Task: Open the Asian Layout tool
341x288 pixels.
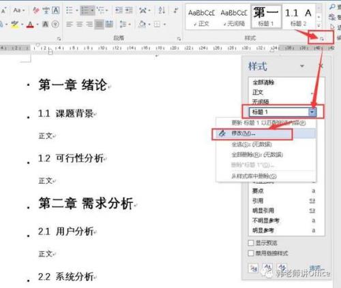Action: pyautogui.click(x=143, y=10)
